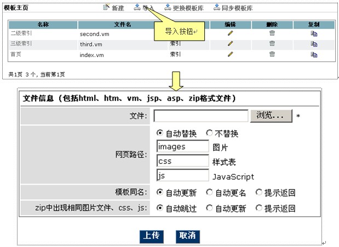This screenshot has height=247, width=339.
Task: Choose 自动更名 for 模板同名
Action: point(209,192)
